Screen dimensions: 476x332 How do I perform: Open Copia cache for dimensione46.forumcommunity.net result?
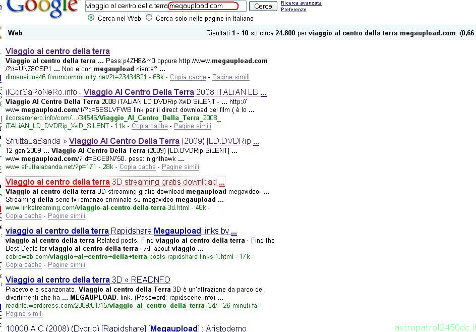[x=188, y=77]
